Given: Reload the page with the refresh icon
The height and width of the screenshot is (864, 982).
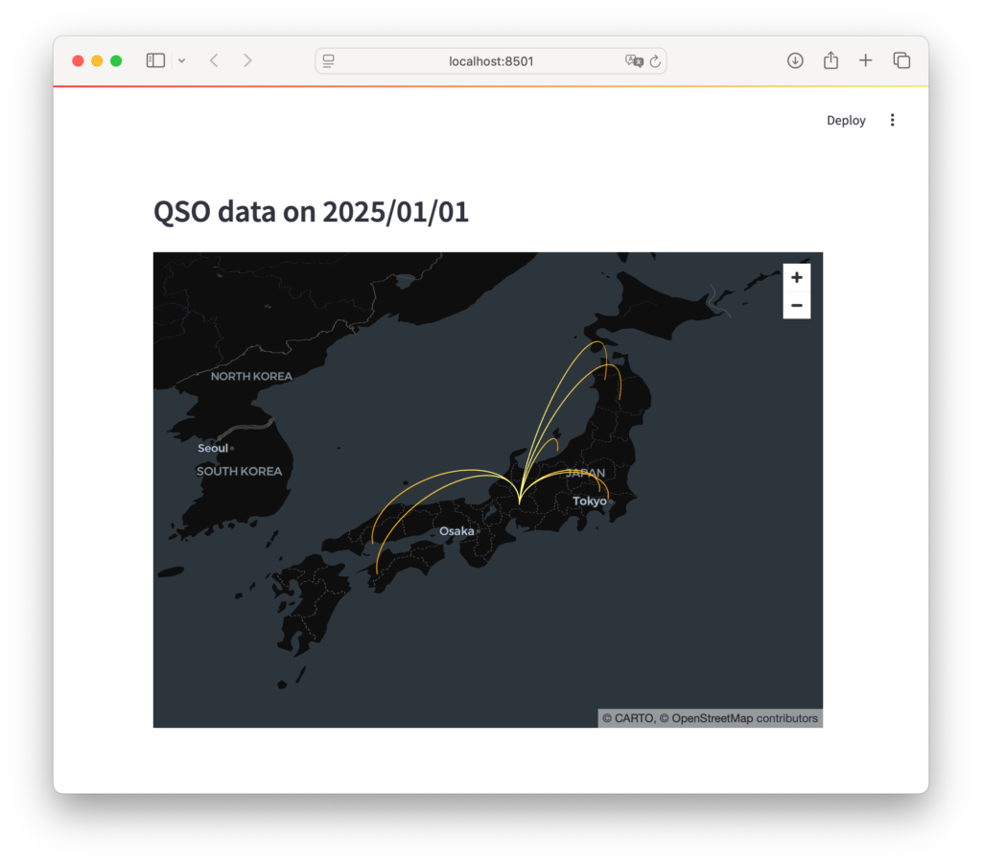Looking at the screenshot, I should pos(655,61).
